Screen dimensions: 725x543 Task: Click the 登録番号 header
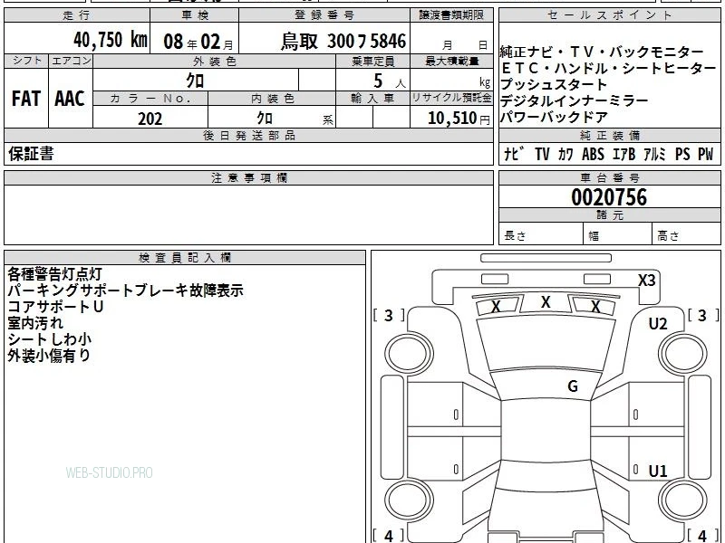[324, 15]
